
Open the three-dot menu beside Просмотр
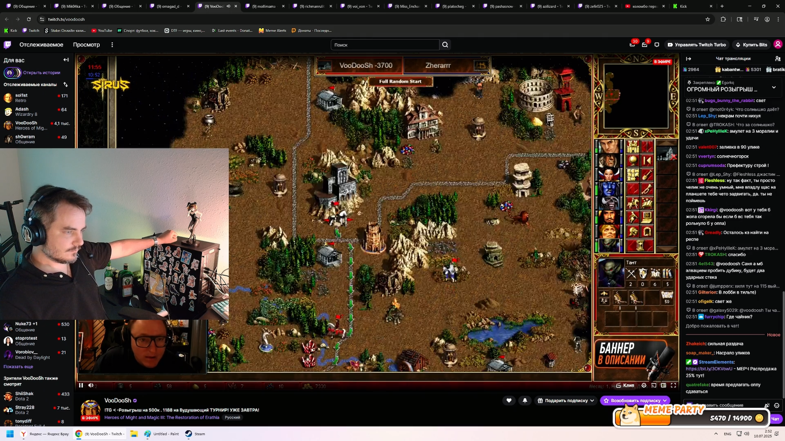[112, 45]
